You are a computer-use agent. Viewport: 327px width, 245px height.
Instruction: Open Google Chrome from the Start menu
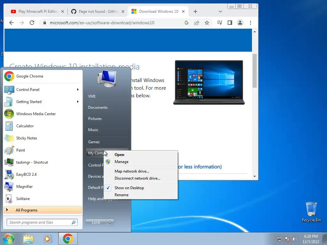(43, 76)
